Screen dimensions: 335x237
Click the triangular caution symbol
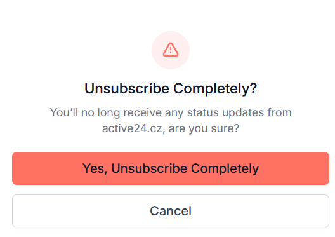(x=171, y=50)
